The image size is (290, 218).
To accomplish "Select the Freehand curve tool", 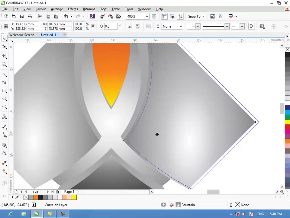I will coord(4,74).
